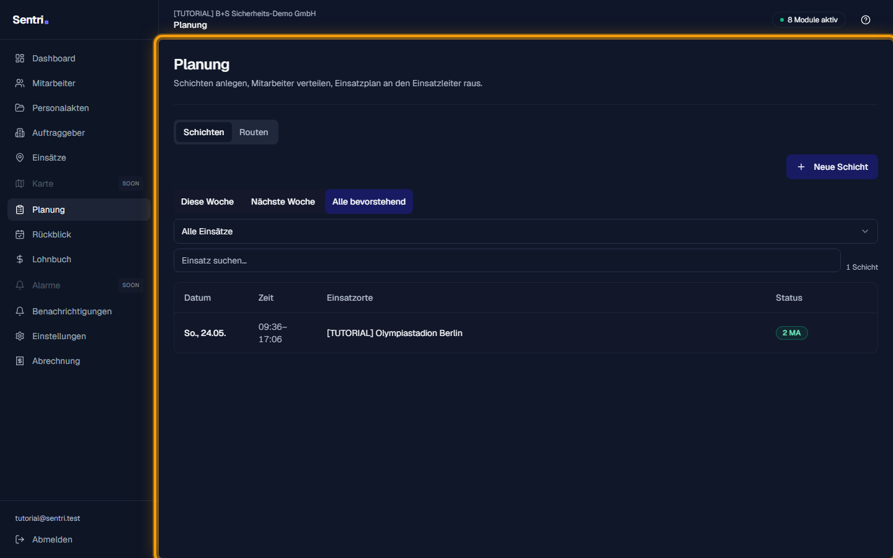Viewport: 893px width, 558px height.
Task: Click the Einstellungen gear icon
Action: [x=20, y=336]
